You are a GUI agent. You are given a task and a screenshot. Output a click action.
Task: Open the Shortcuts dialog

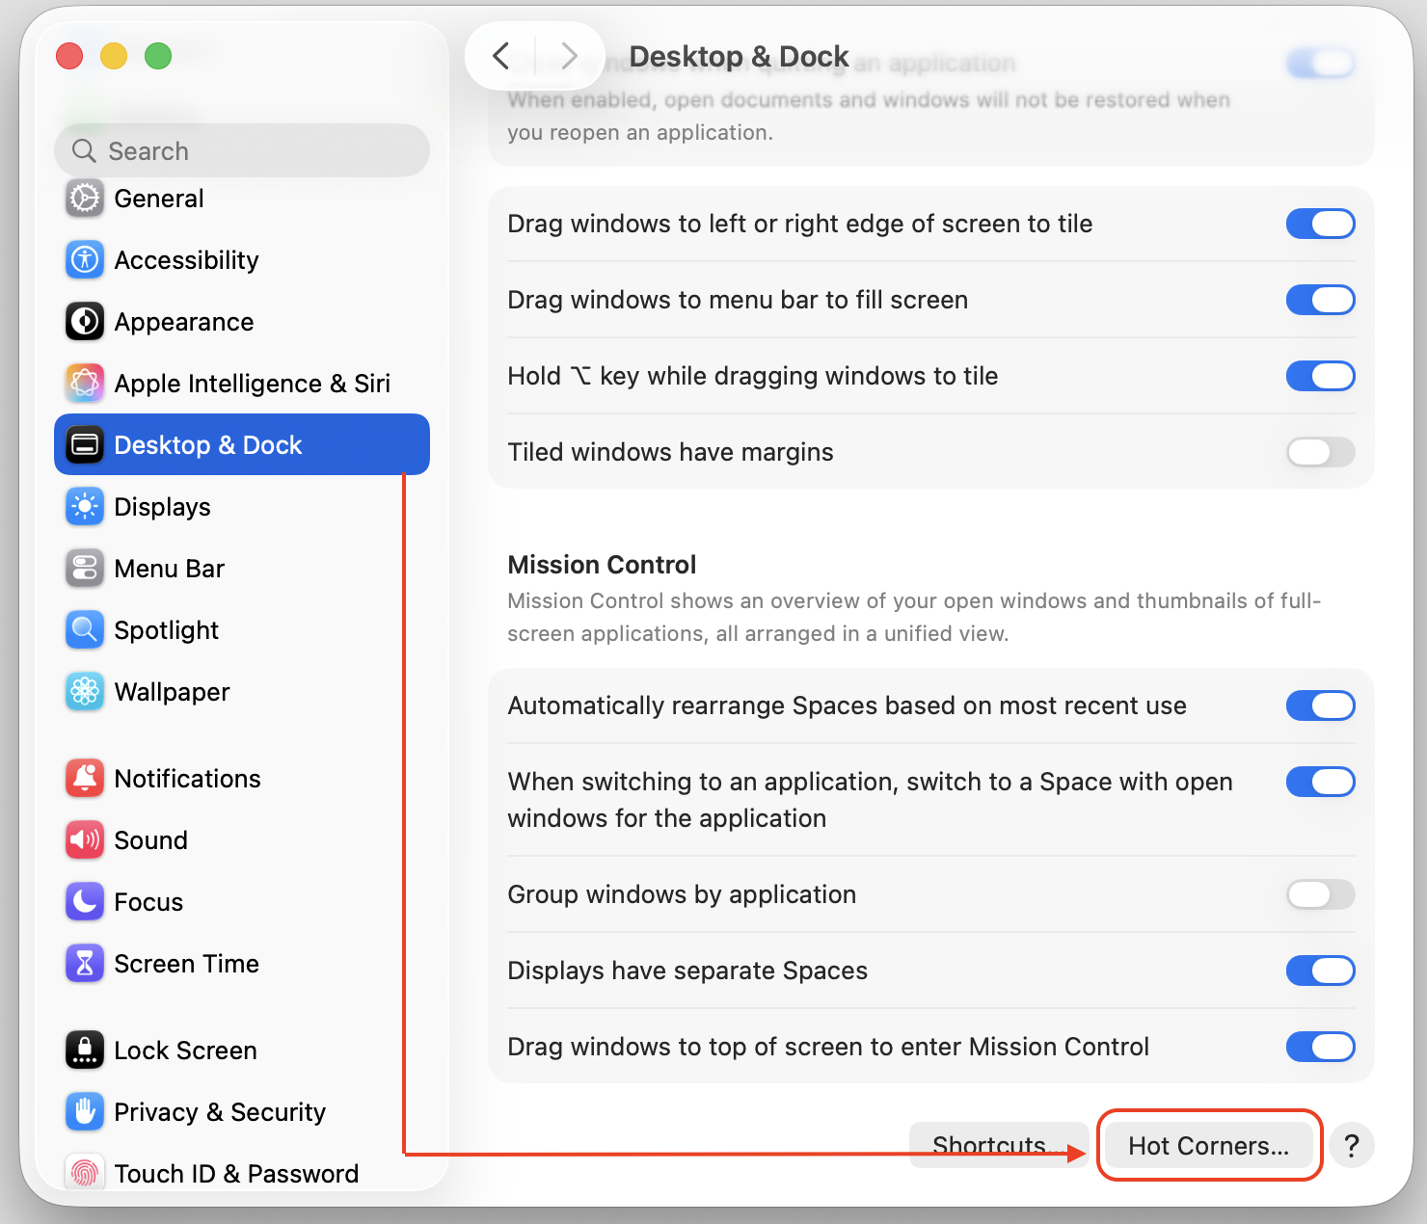tap(999, 1145)
